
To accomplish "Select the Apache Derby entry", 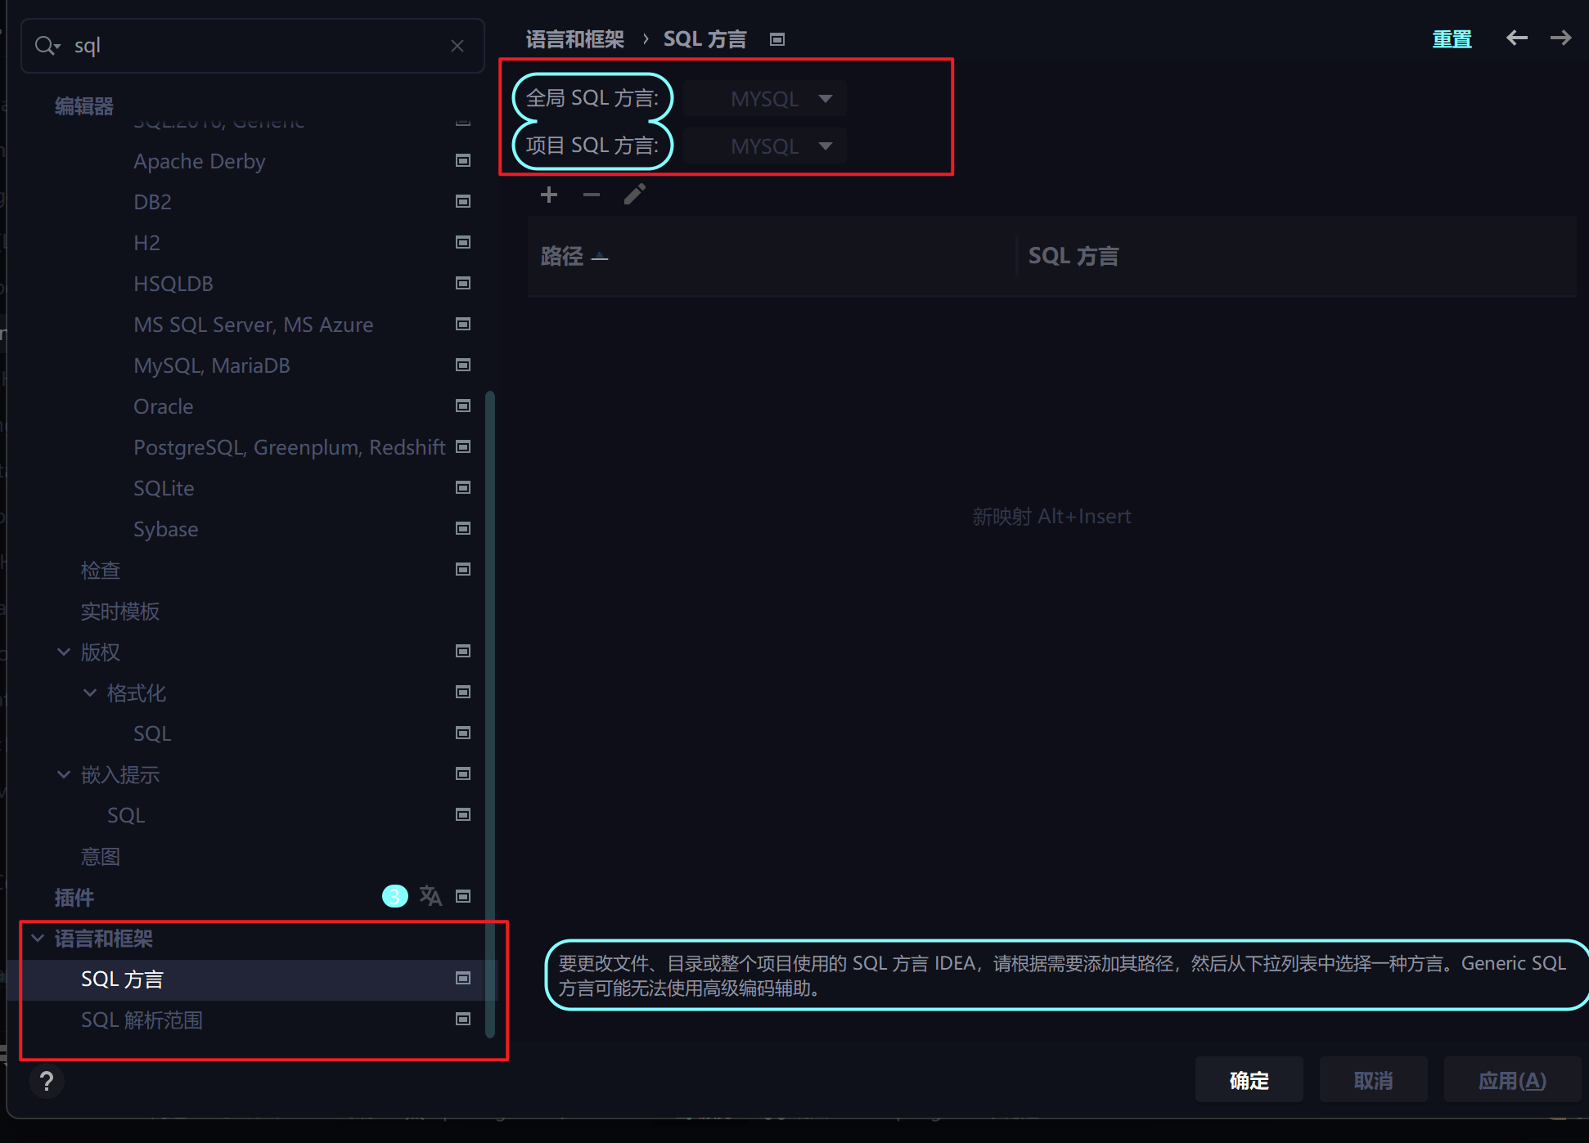I will pos(200,161).
